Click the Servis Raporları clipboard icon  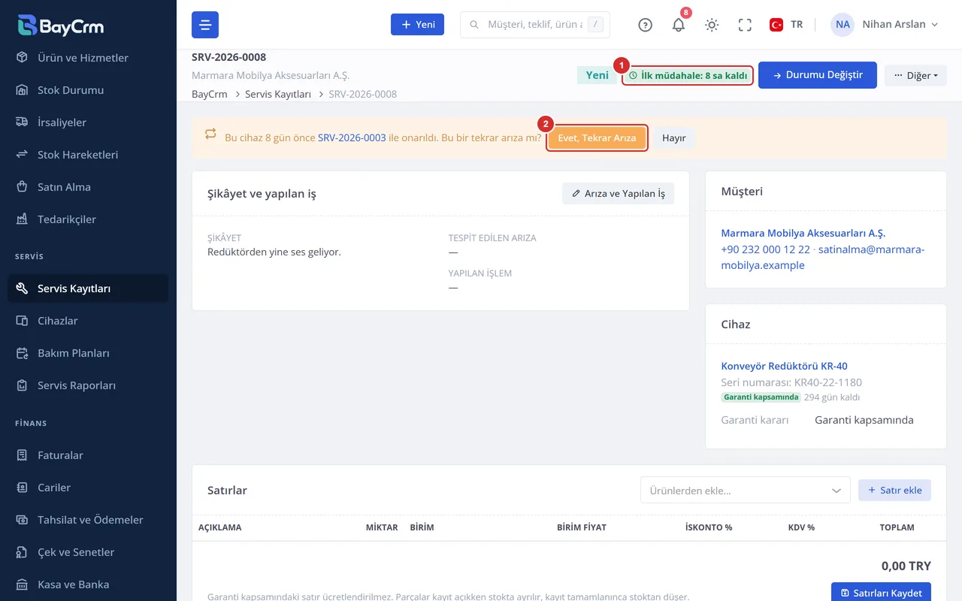point(23,385)
